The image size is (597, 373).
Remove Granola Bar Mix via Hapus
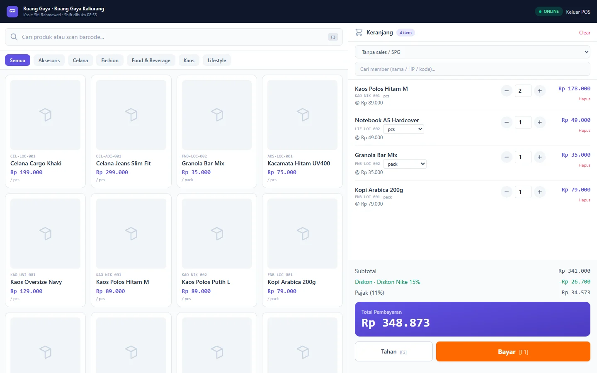coord(585,165)
